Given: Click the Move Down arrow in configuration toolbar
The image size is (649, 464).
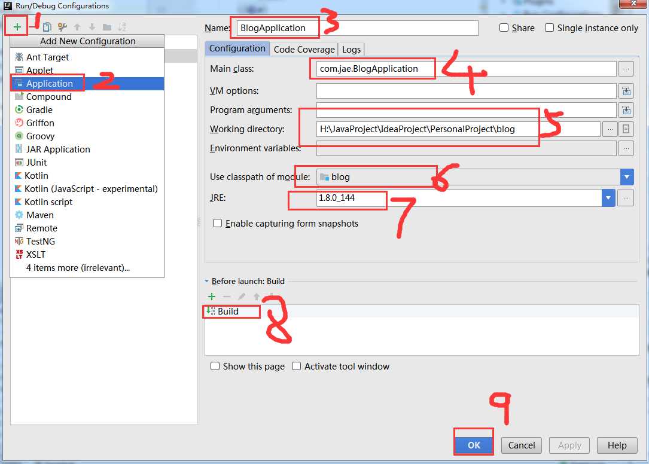Looking at the screenshot, I should click(x=92, y=27).
